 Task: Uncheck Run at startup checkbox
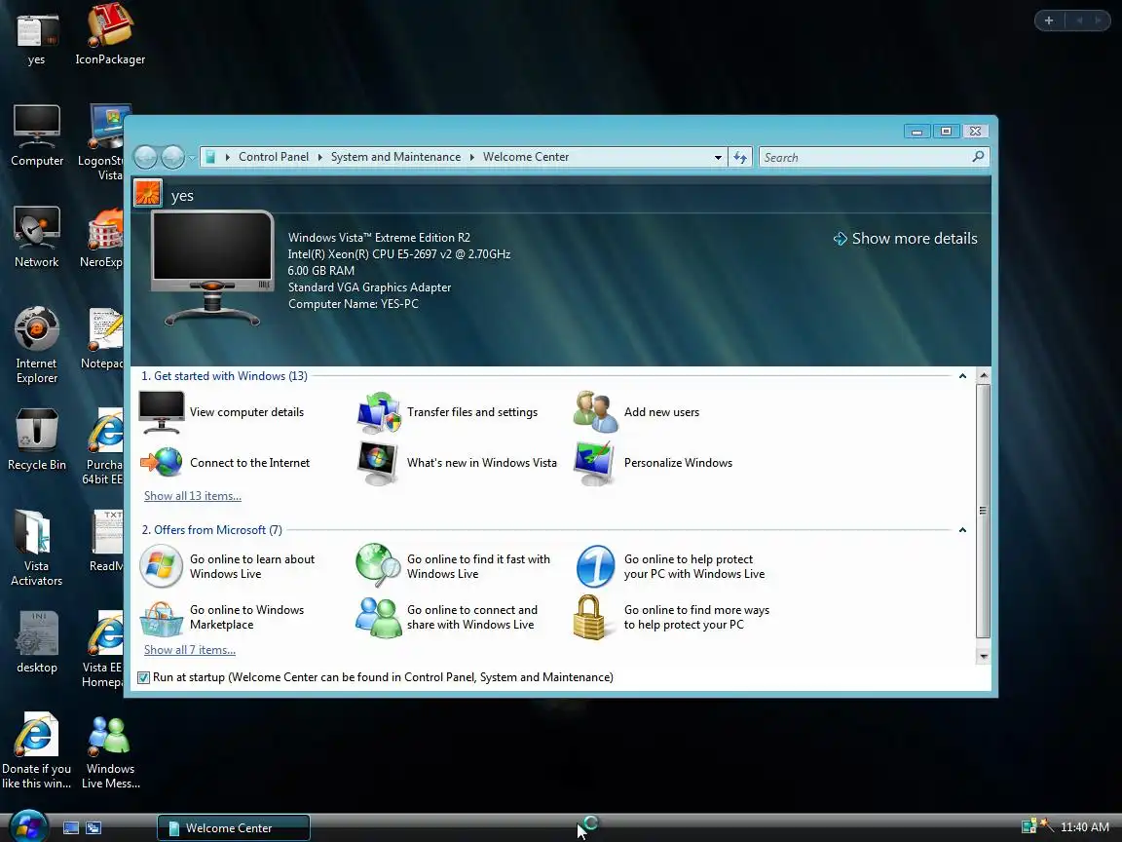pos(144,677)
